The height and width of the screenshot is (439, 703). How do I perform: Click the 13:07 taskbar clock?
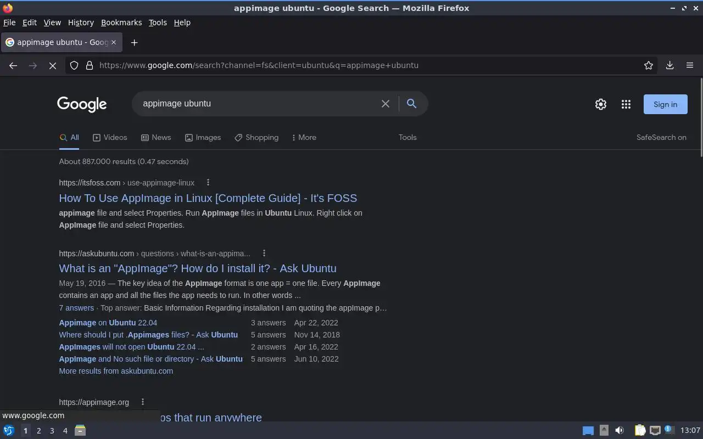690,430
